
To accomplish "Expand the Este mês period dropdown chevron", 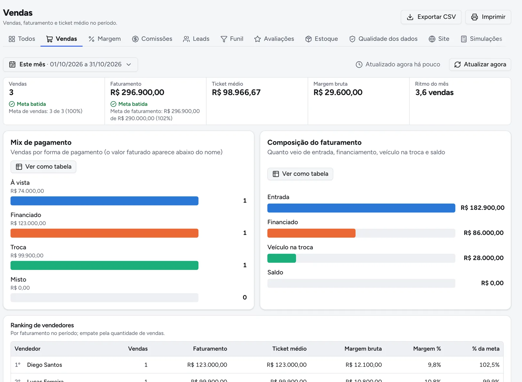I will (x=129, y=64).
